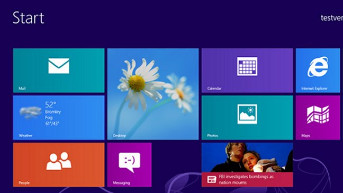Click the 'Bromley' location text
This screenshot has height=193, width=343.
pyautogui.click(x=53, y=112)
